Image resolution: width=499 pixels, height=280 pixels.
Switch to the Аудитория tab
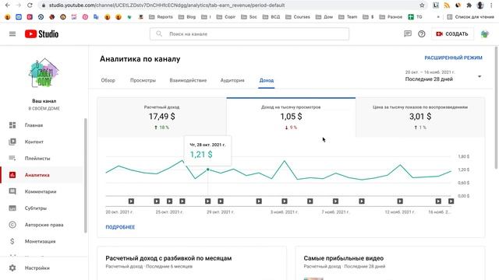(x=232, y=80)
